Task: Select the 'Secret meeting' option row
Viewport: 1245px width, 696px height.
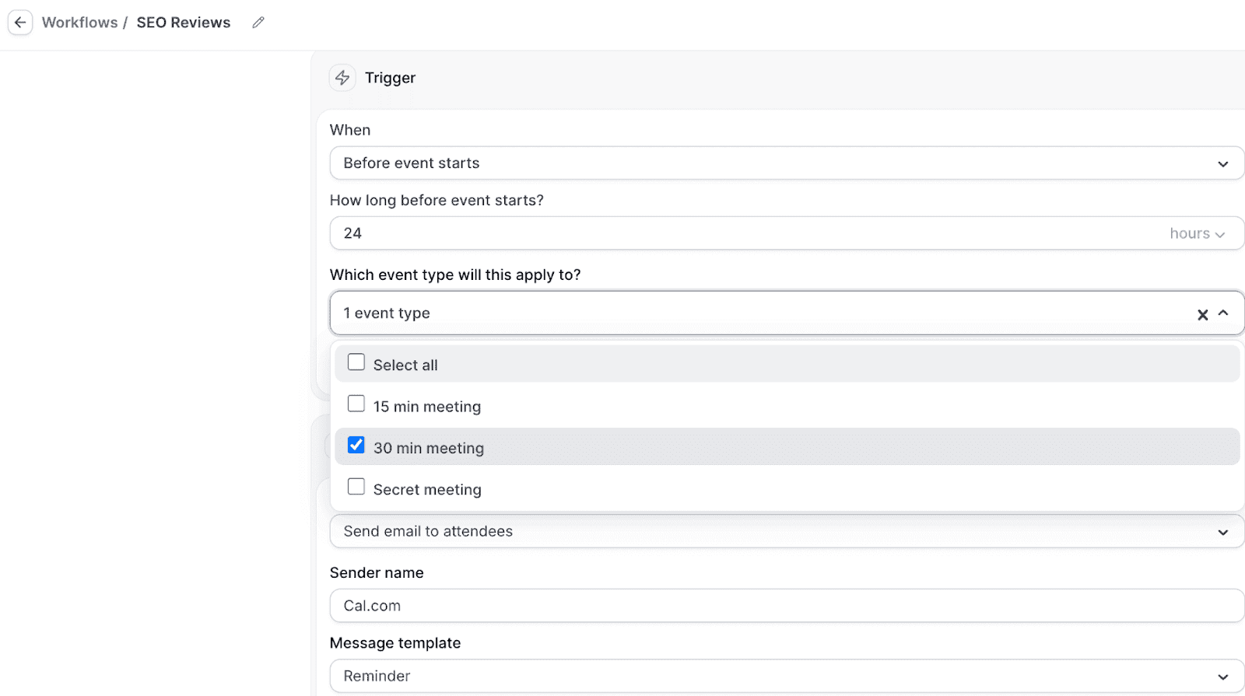Action: pyautogui.click(x=427, y=488)
